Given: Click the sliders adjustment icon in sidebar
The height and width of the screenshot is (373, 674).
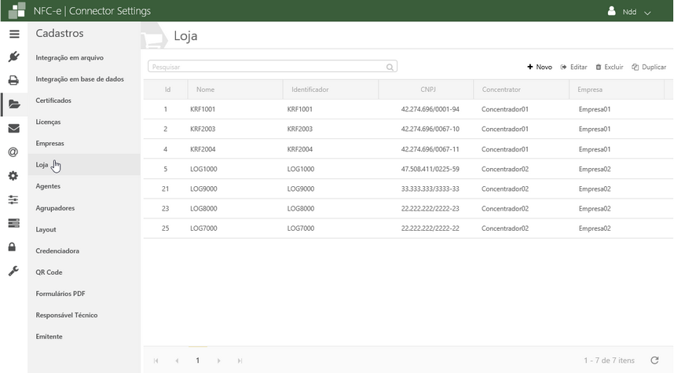Looking at the screenshot, I should [13, 199].
